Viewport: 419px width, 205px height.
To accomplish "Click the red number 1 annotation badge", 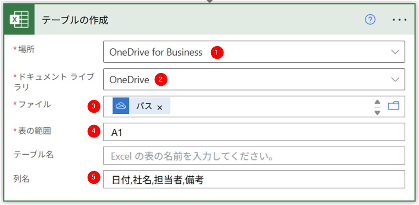I will click(217, 52).
